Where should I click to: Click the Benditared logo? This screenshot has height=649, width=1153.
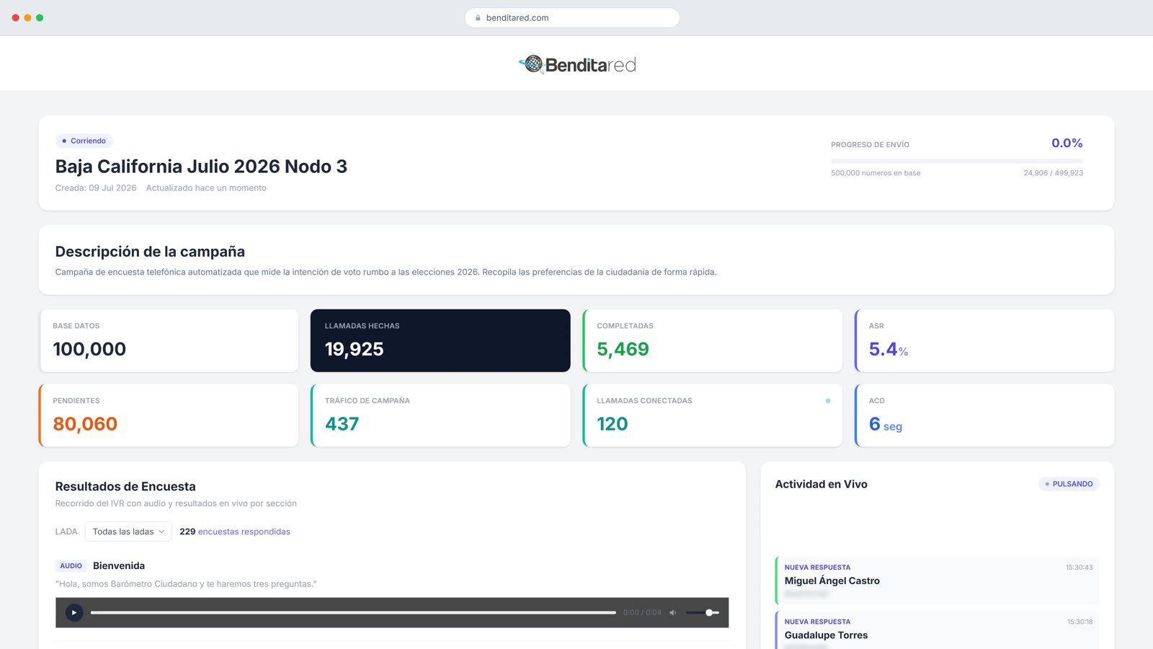click(577, 64)
